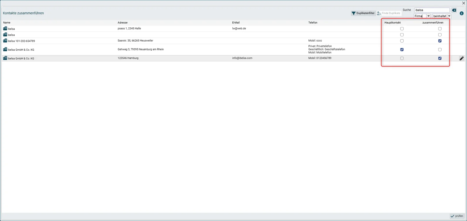The width and height of the screenshot is (467, 221).
Task: Check Hauptkontakt for the 123546 Hamburg row
Action: pyautogui.click(x=402, y=59)
